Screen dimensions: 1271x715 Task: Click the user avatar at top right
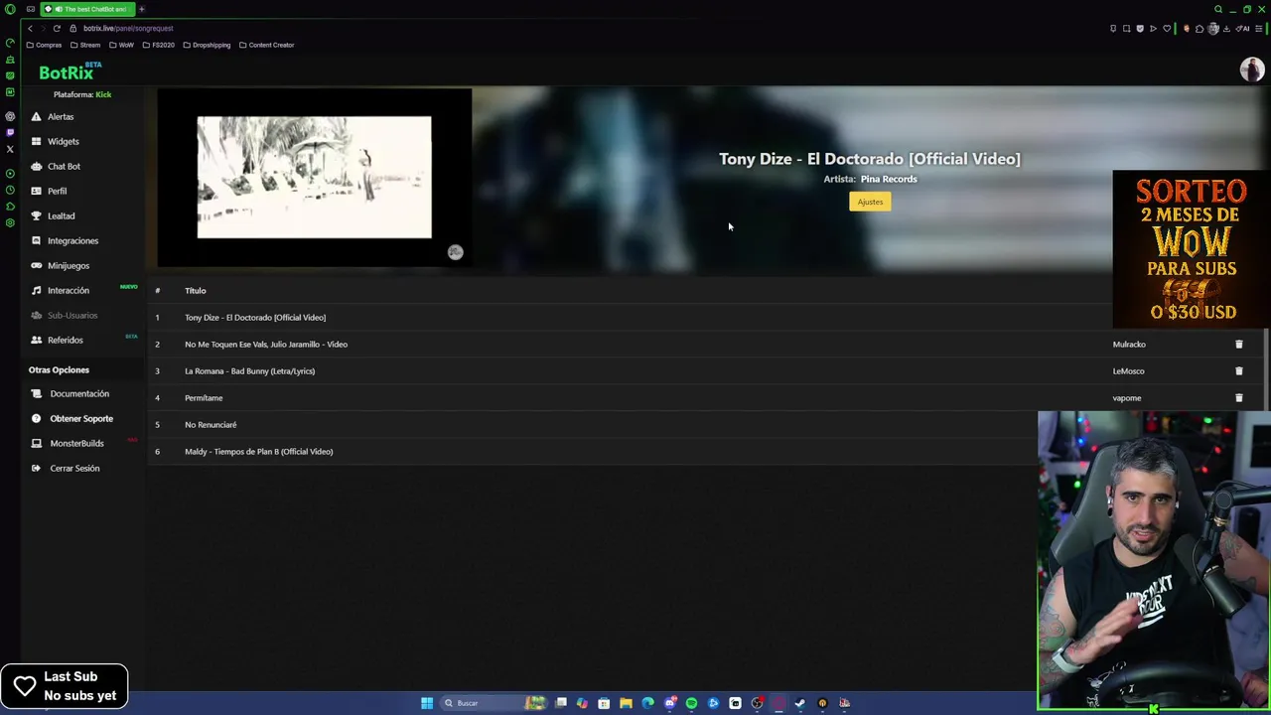[1251, 69]
